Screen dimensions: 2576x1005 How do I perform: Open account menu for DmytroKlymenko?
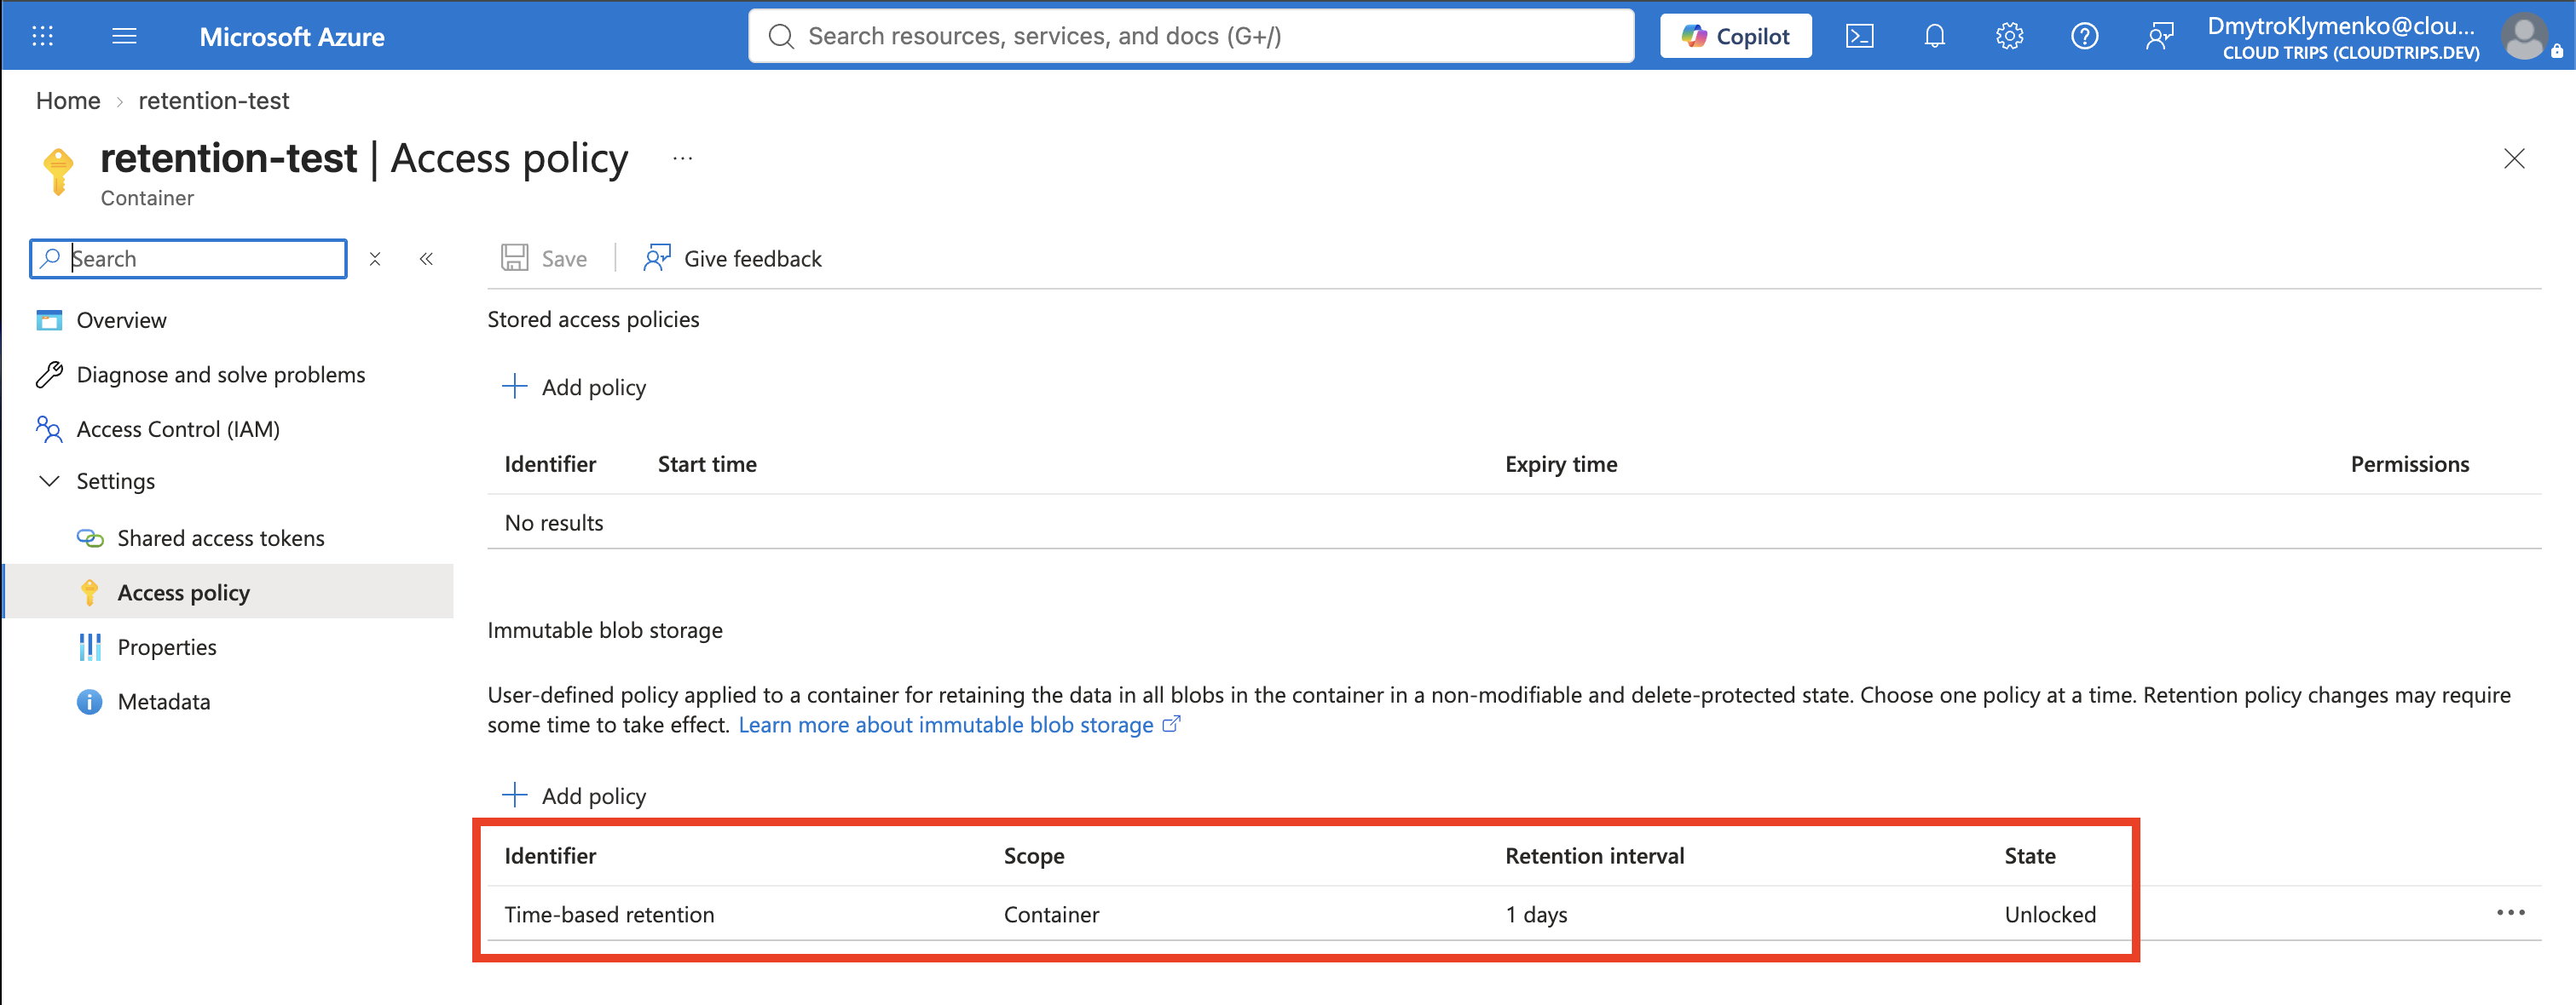(2380, 37)
